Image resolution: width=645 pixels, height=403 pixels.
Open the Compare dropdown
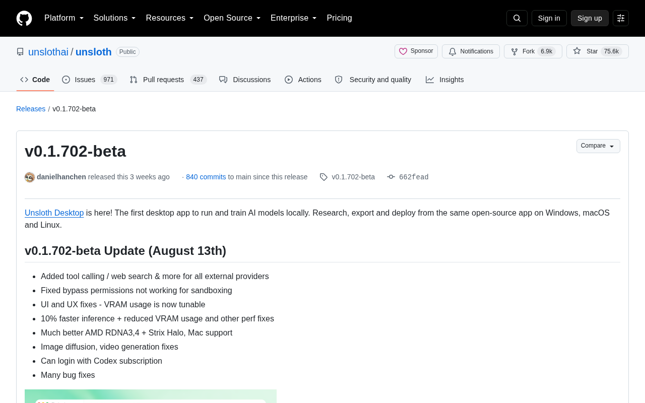tap(598, 146)
